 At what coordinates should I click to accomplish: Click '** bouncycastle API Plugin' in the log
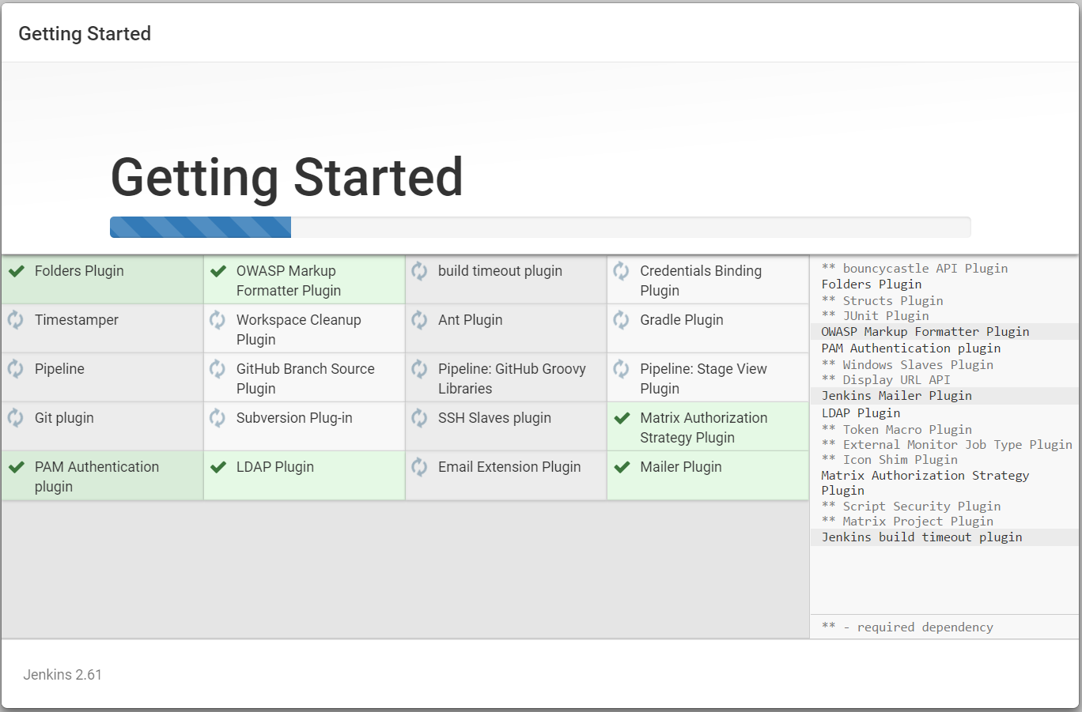[x=914, y=269]
